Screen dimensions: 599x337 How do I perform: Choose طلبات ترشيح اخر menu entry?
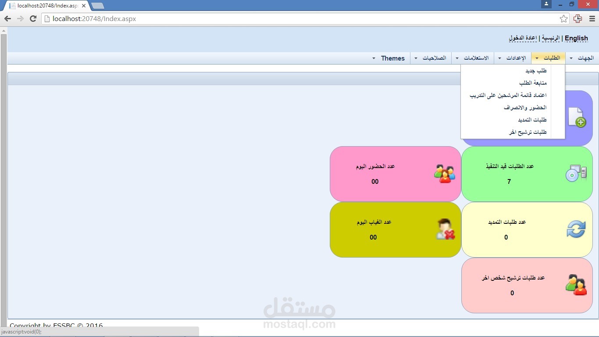528,132
